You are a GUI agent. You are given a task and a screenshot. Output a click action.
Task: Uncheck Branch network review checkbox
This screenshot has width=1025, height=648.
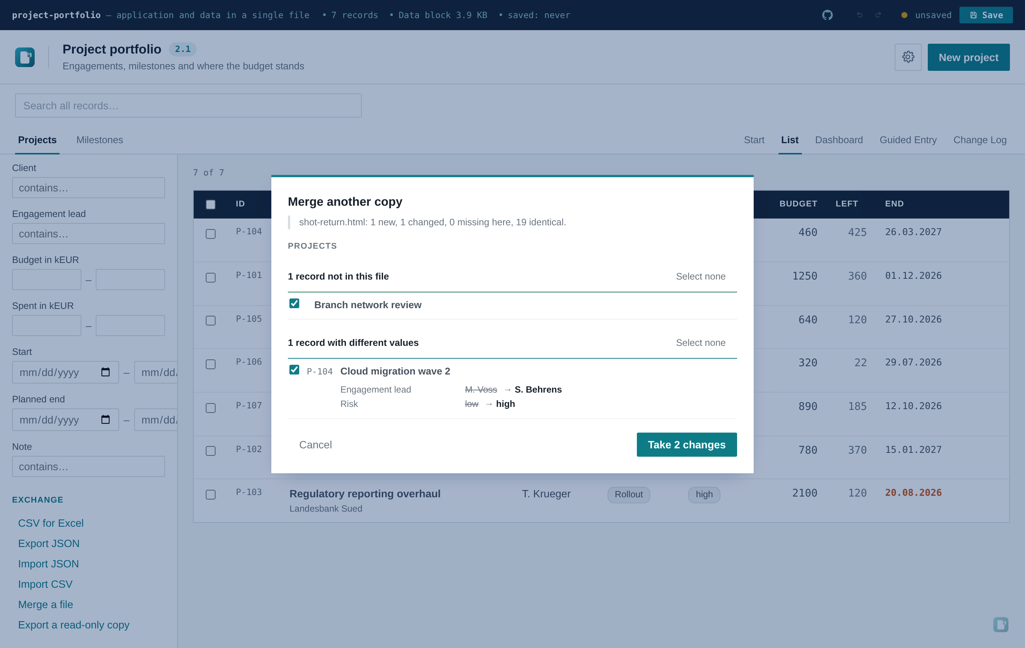[x=294, y=303]
